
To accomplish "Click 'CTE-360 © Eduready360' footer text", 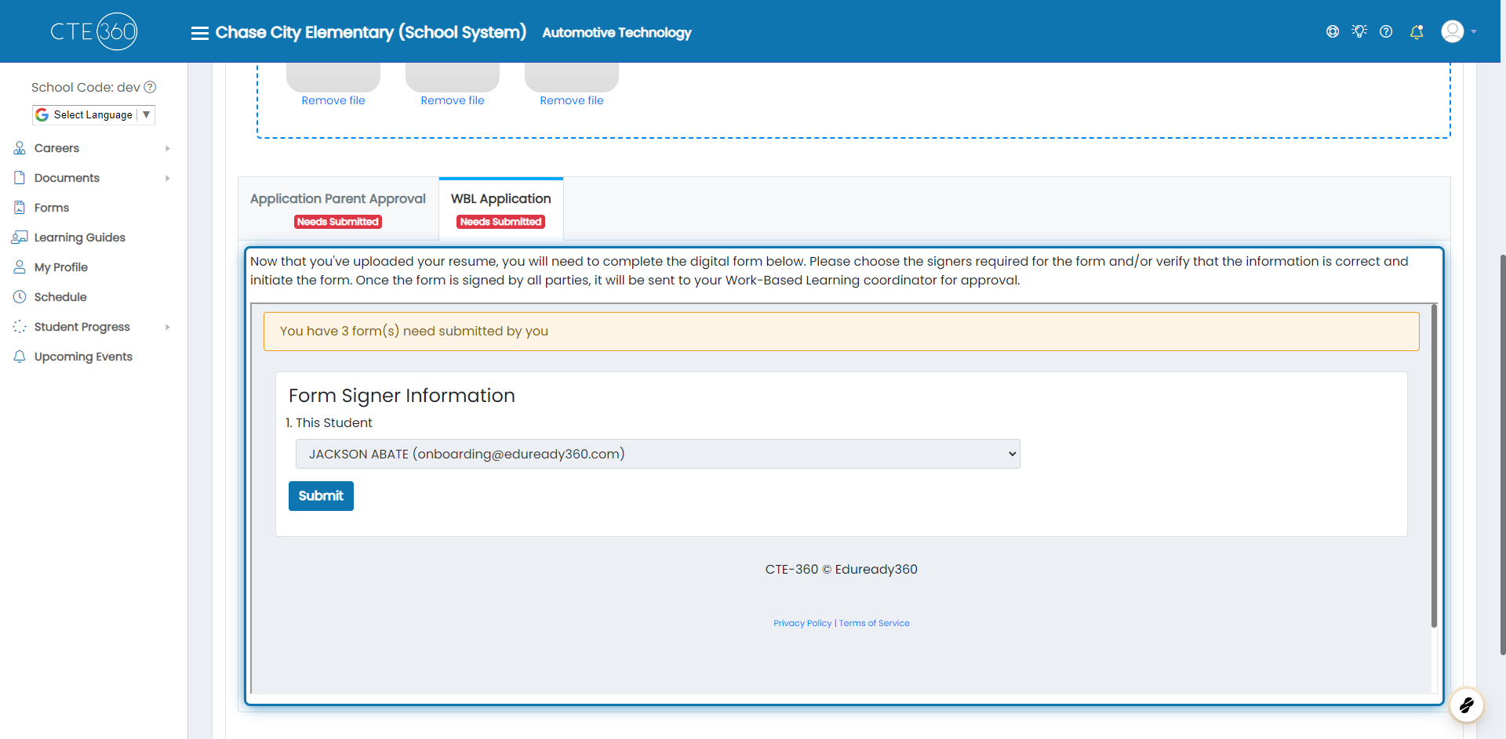I will click(842, 570).
